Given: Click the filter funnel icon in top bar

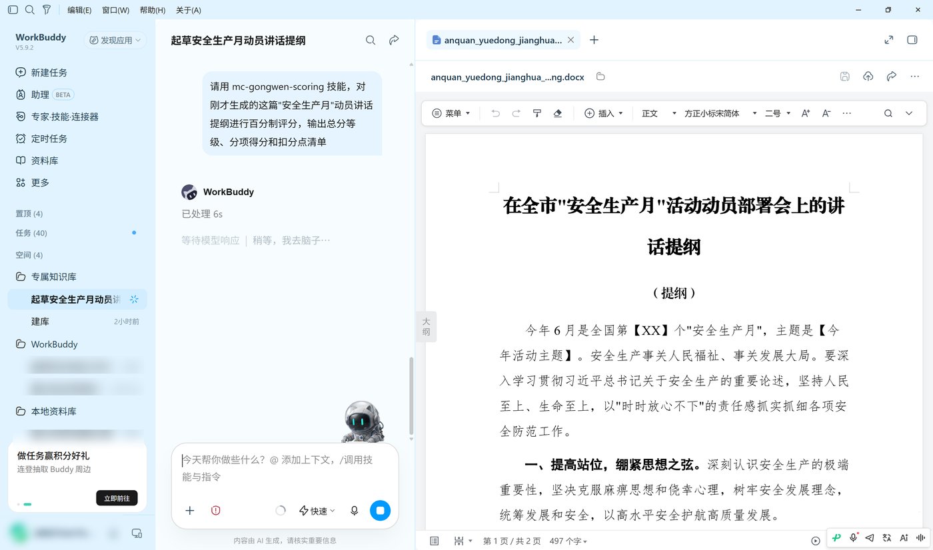Looking at the screenshot, I should click(47, 10).
